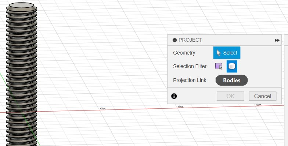Click the Bodies tooltip bubble

(231, 81)
